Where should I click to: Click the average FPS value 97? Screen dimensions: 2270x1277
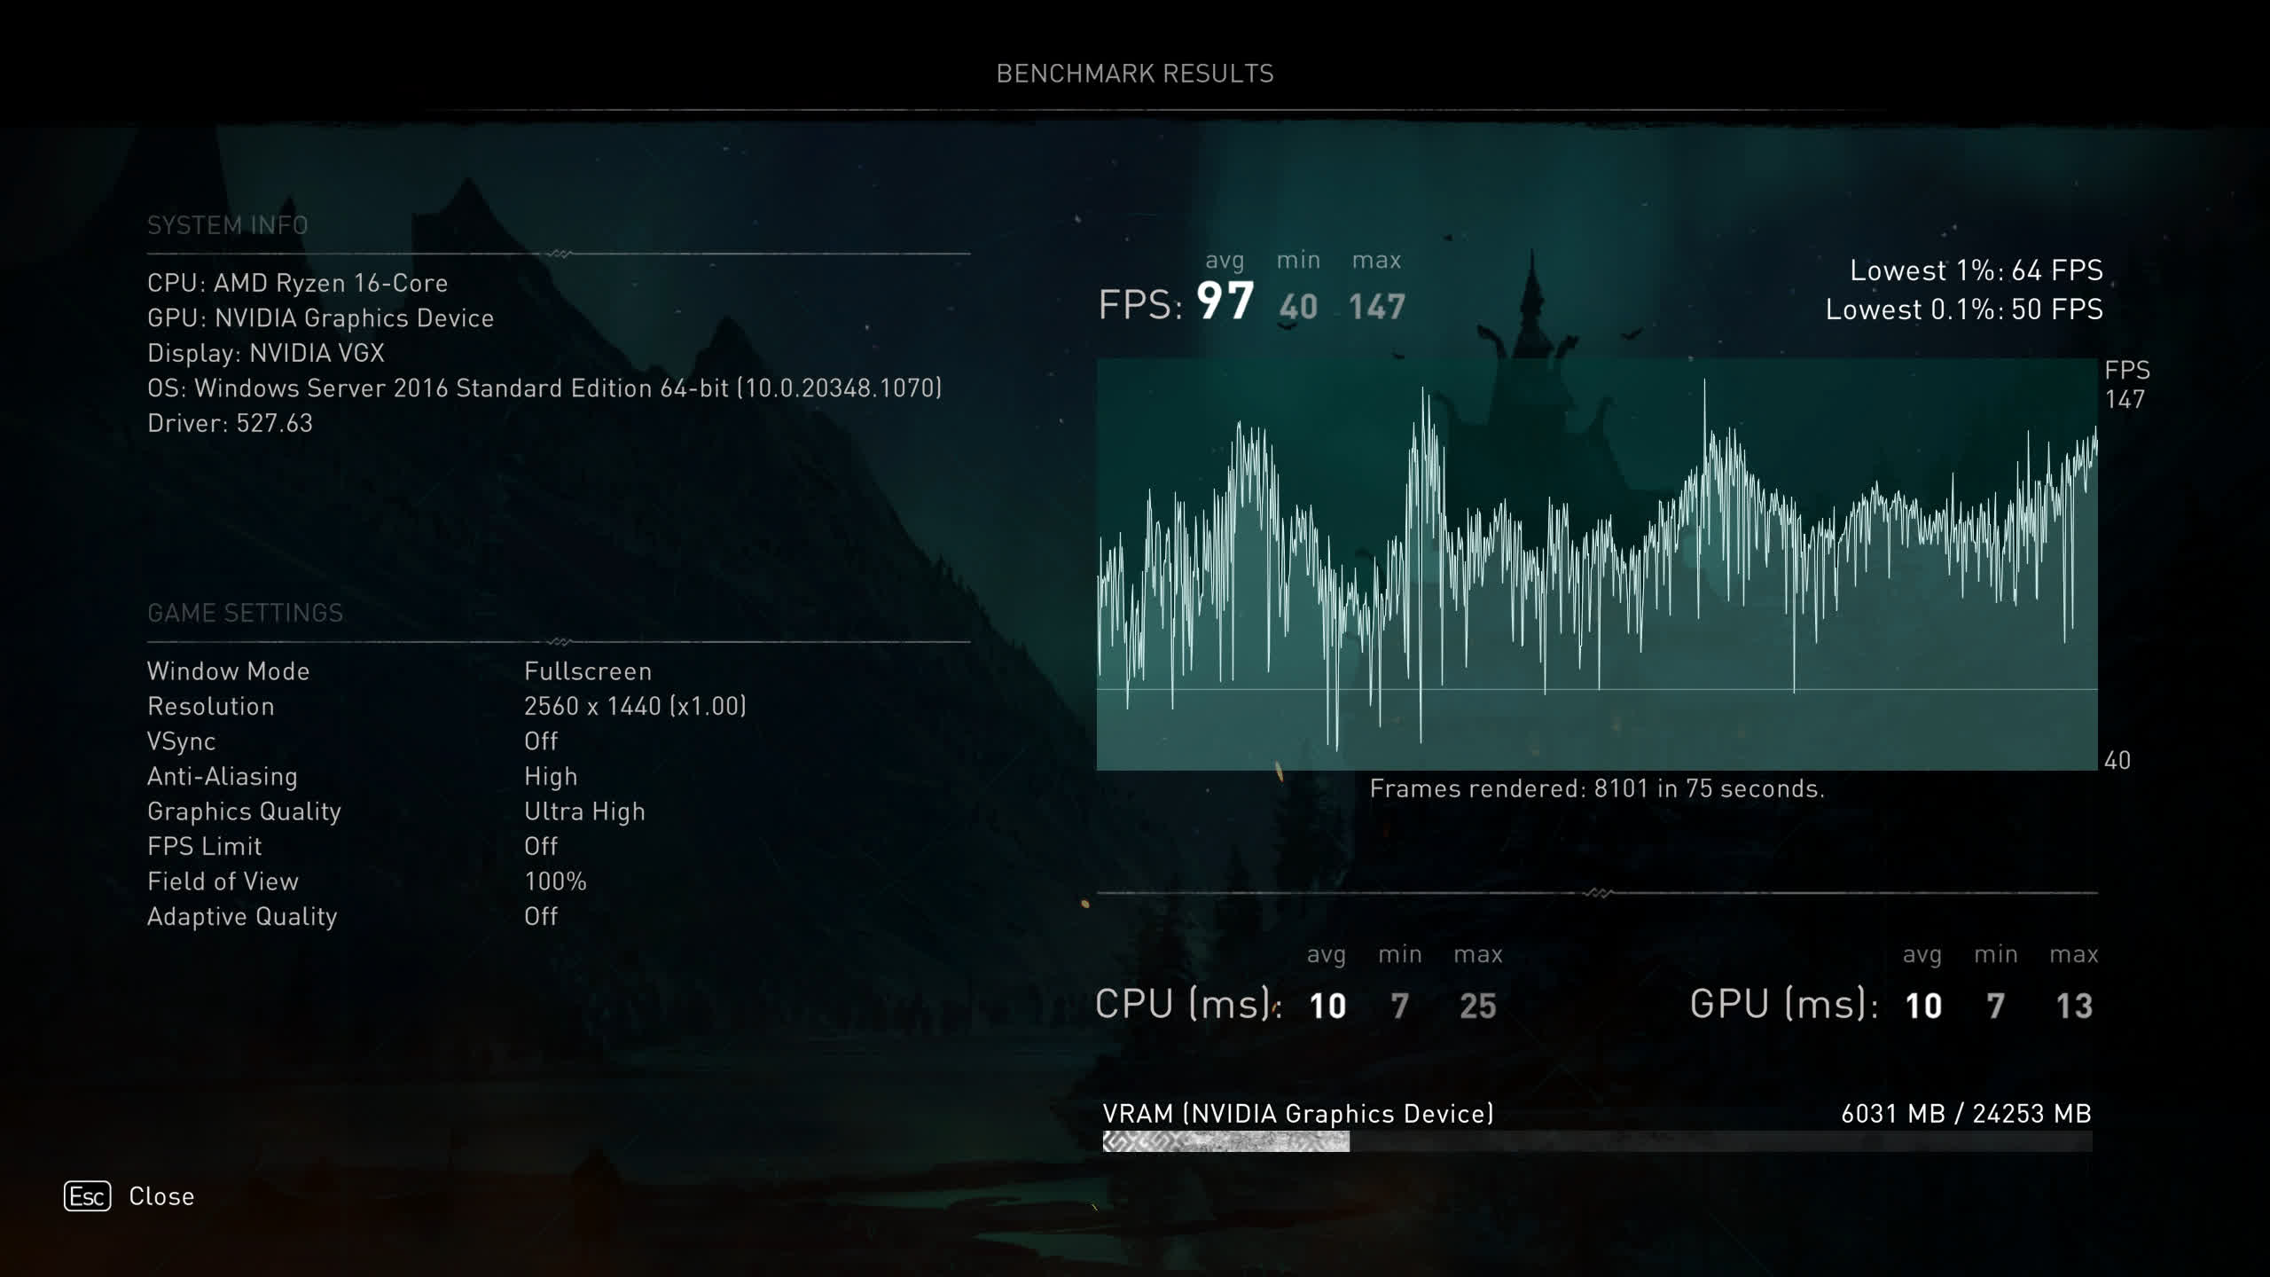[x=1225, y=302]
